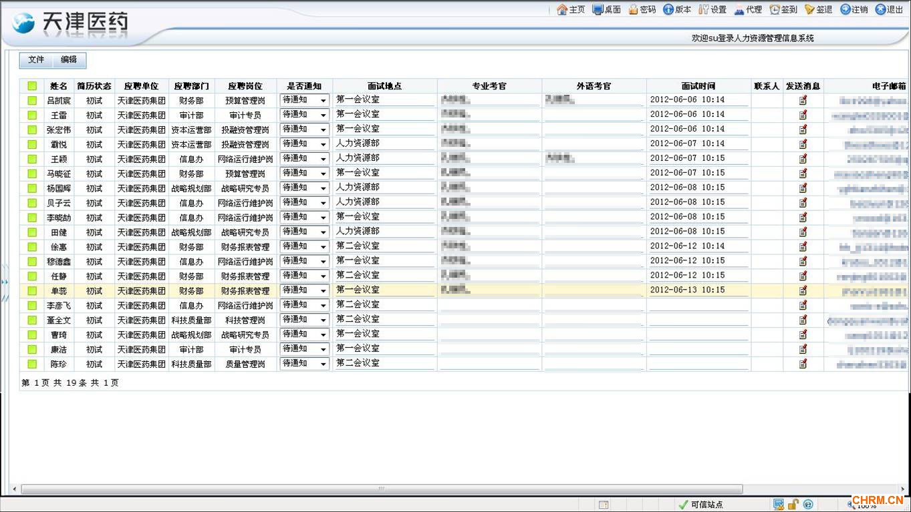911x512 pixels.
Task: Click the 姓名 column header
Action: pos(59,86)
